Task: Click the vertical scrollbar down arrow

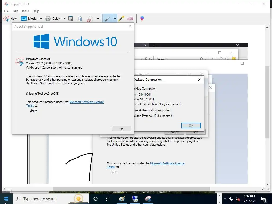Action: coord(267,184)
